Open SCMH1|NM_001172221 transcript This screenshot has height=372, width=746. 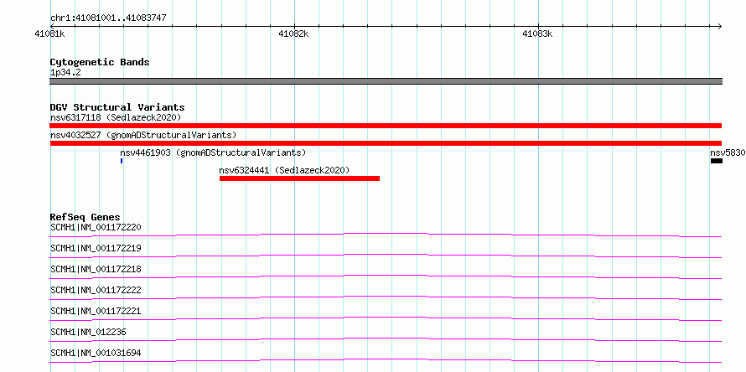[96, 311]
